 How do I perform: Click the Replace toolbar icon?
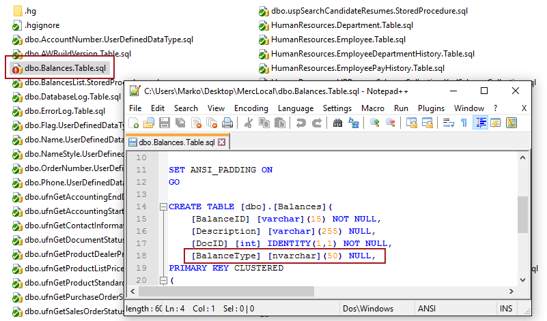353,123
